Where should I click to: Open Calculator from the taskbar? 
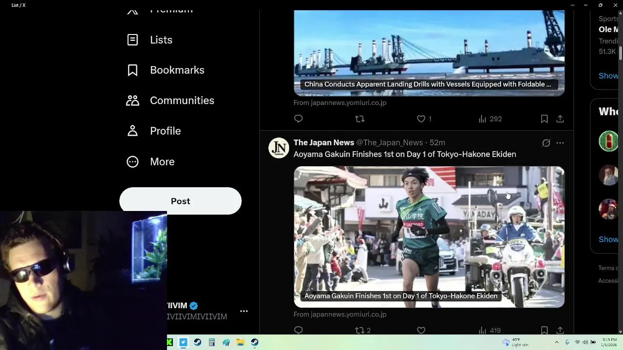pos(212,342)
